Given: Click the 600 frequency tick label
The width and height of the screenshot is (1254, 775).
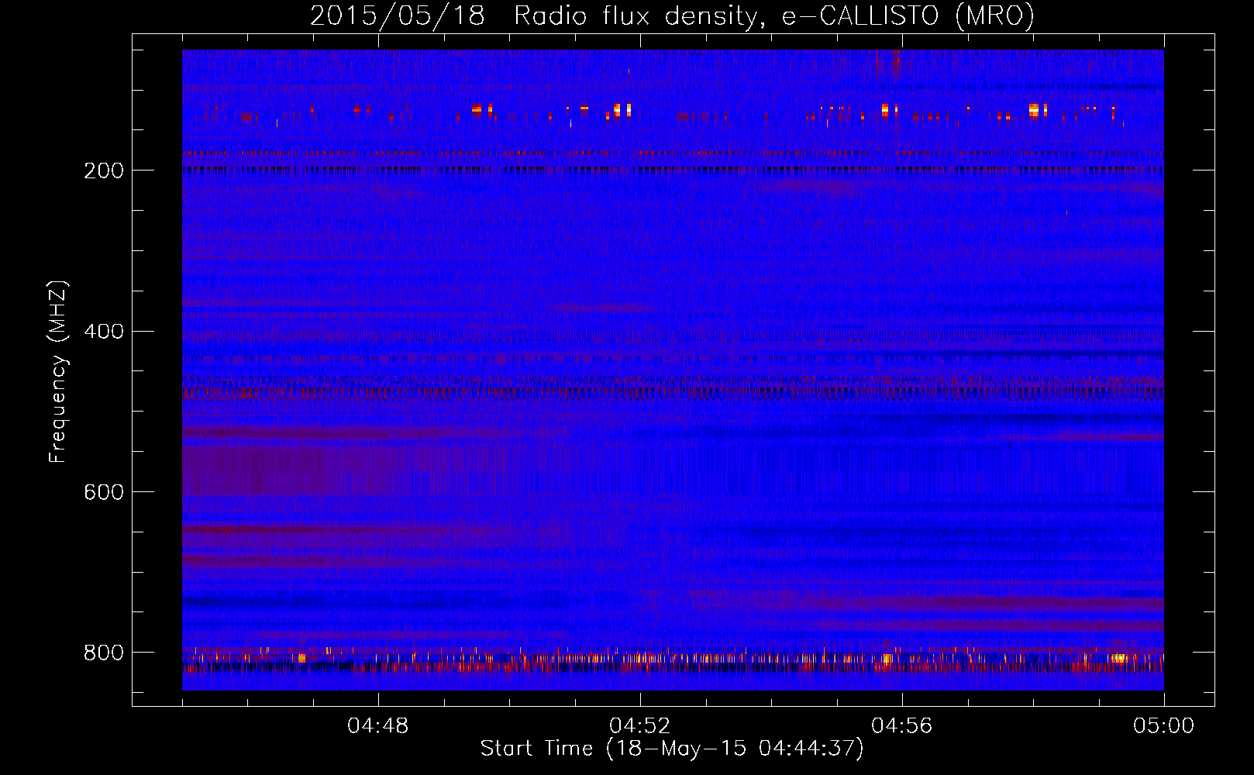Looking at the screenshot, I should pyautogui.click(x=103, y=492).
